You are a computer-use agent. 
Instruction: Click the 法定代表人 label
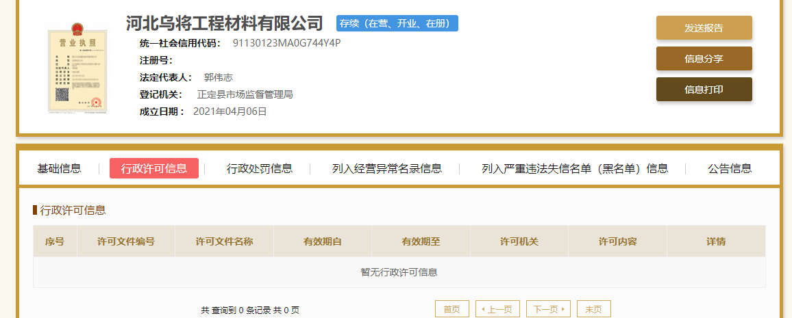click(166, 77)
